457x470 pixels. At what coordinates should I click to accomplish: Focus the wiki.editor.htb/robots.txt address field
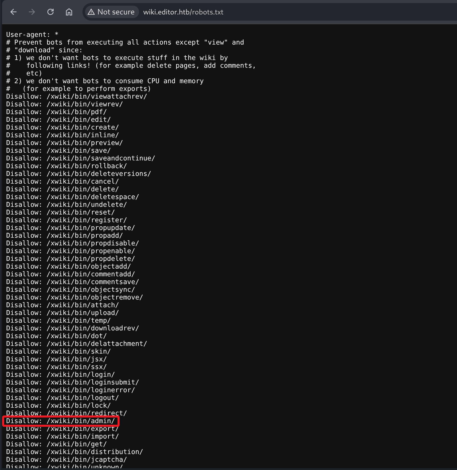[183, 12]
